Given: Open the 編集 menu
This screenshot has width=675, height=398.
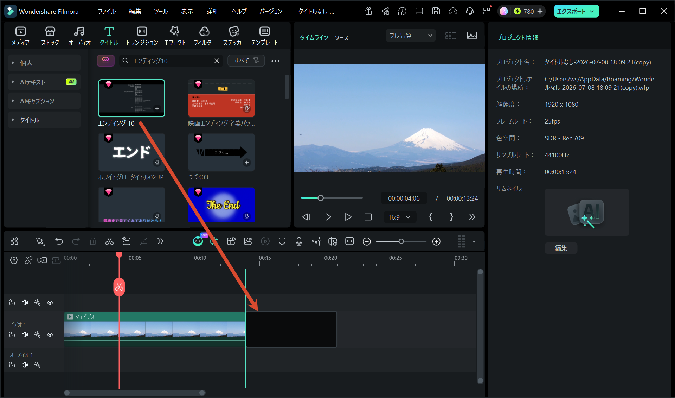Looking at the screenshot, I should pos(135,11).
